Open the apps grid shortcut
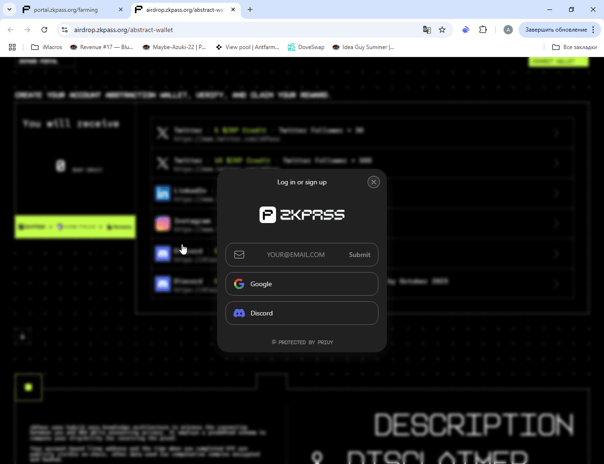 pyautogui.click(x=12, y=47)
